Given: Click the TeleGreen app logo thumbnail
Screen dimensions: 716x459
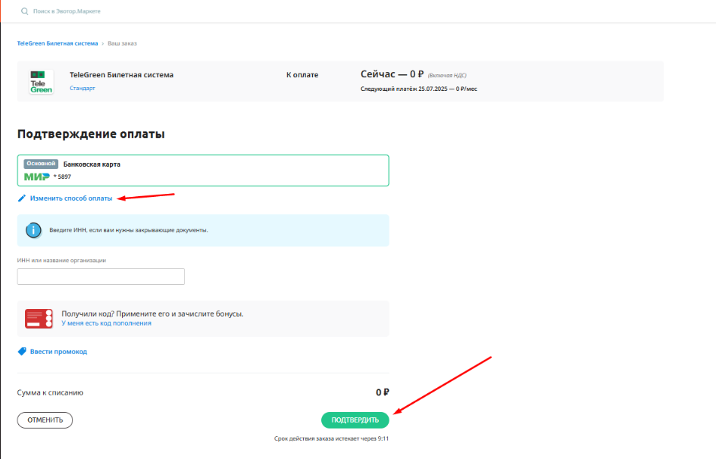Looking at the screenshot, I should coord(41,82).
